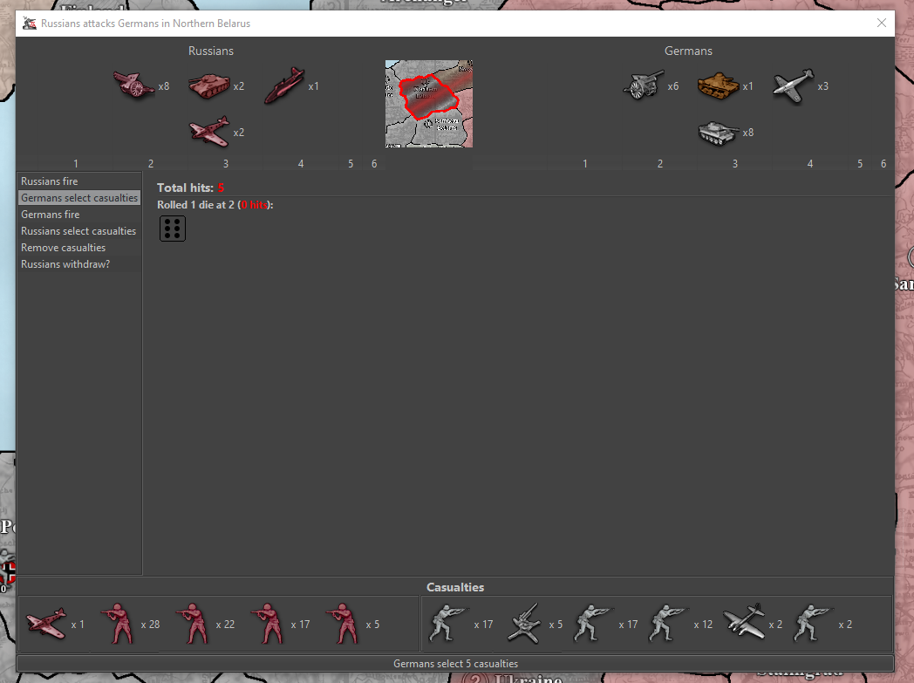This screenshot has height=683, width=914.
Task: Select the German anti-aircraft gun casualty x5
Action: pos(524,624)
